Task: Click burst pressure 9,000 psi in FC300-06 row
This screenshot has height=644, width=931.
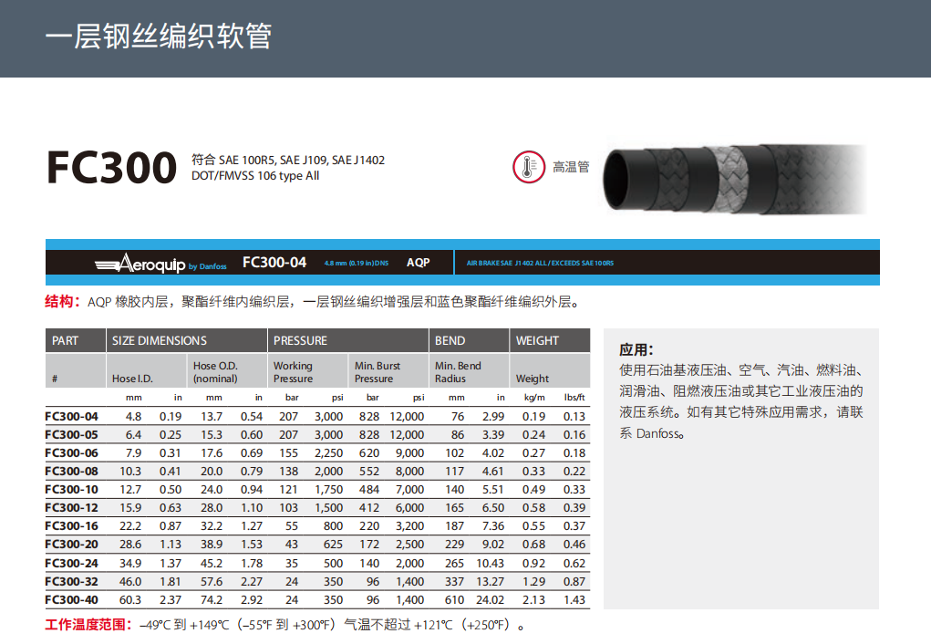Action: [409, 453]
